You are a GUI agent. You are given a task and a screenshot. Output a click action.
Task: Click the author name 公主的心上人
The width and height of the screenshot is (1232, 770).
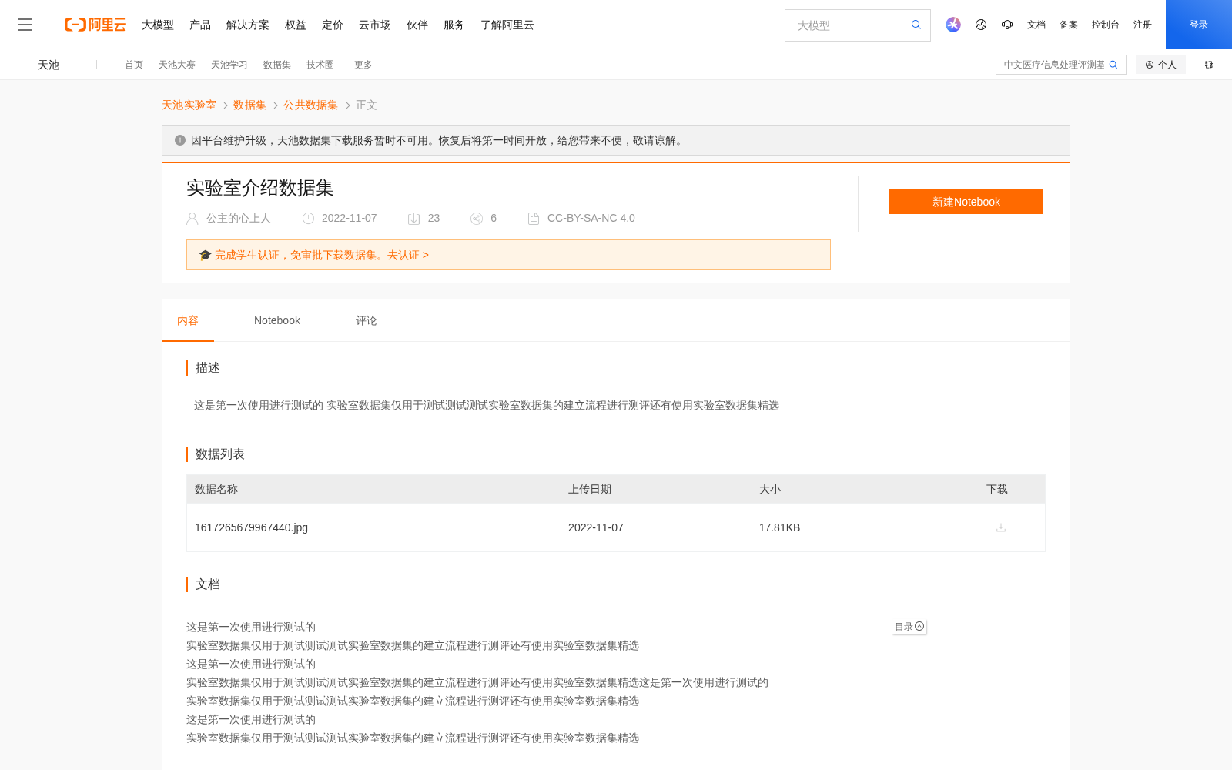coord(239,219)
